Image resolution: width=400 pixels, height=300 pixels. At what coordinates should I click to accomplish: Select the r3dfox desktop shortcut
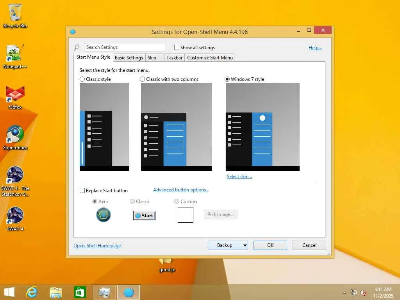pos(15,97)
